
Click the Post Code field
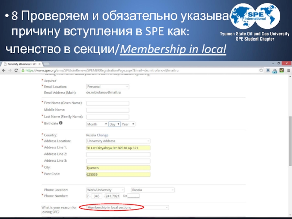coord(118,174)
